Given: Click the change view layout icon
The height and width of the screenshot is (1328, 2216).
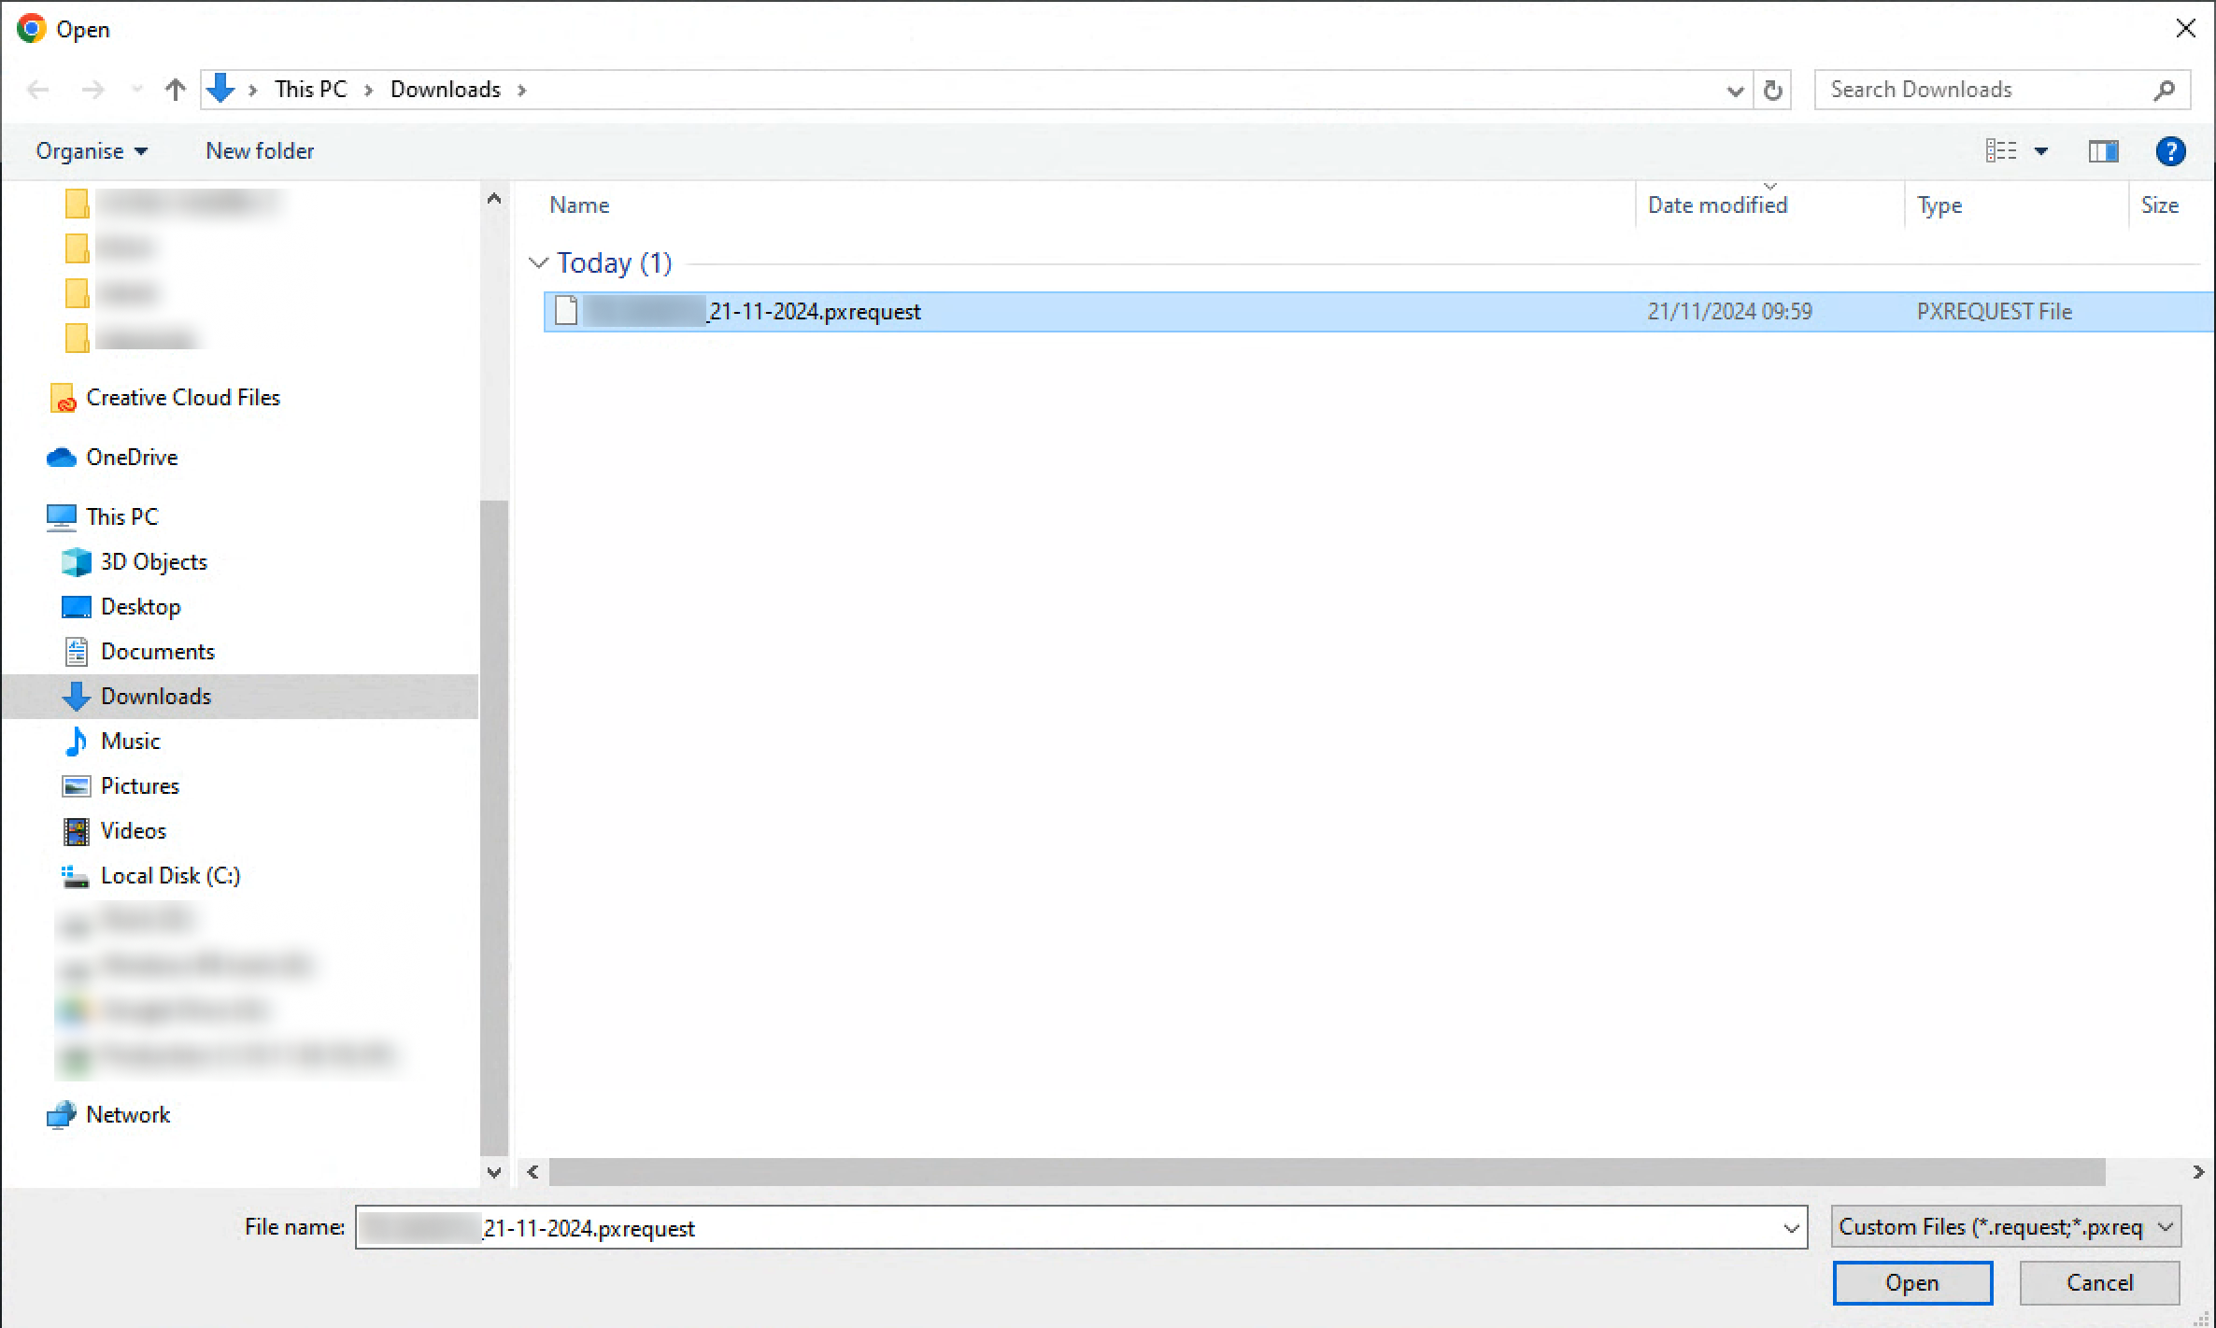Looking at the screenshot, I should 2000,151.
